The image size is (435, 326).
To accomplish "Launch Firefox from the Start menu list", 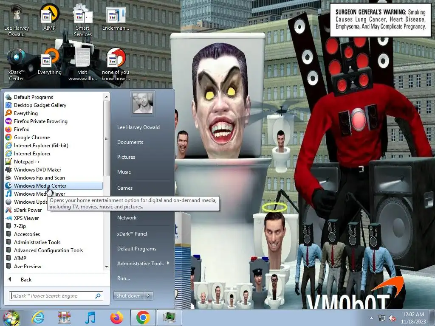I will (x=54, y=129).
